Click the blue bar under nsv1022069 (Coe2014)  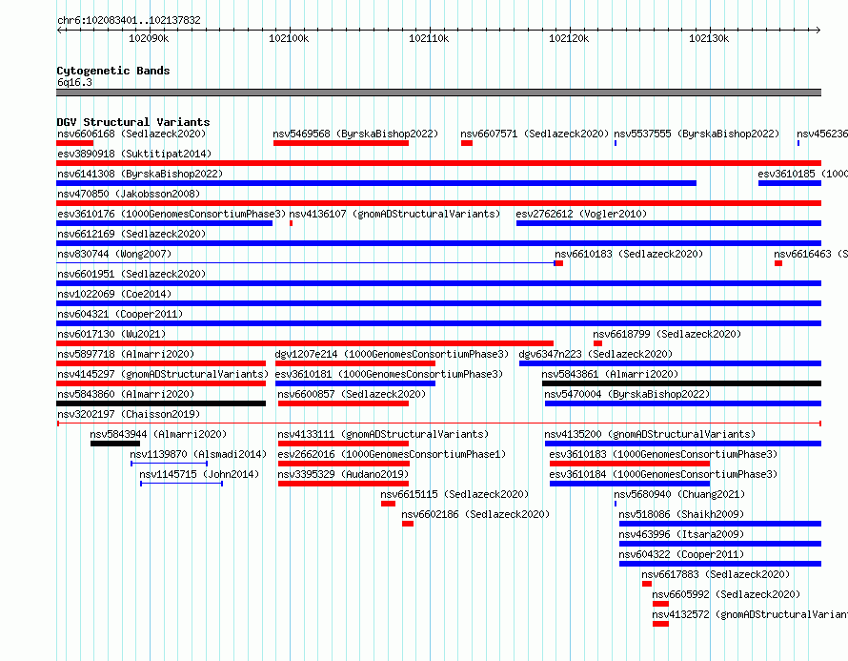point(438,303)
